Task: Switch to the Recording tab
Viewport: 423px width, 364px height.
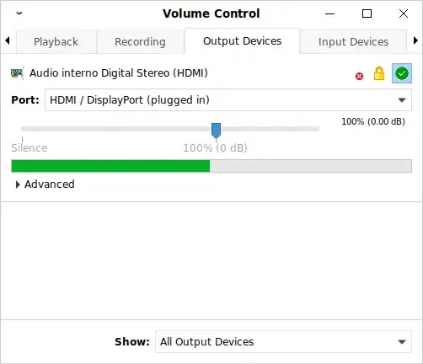Action: click(140, 42)
